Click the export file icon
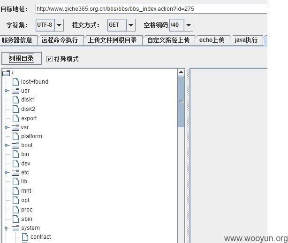This screenshot has height=243, width=288. [15, 118]
